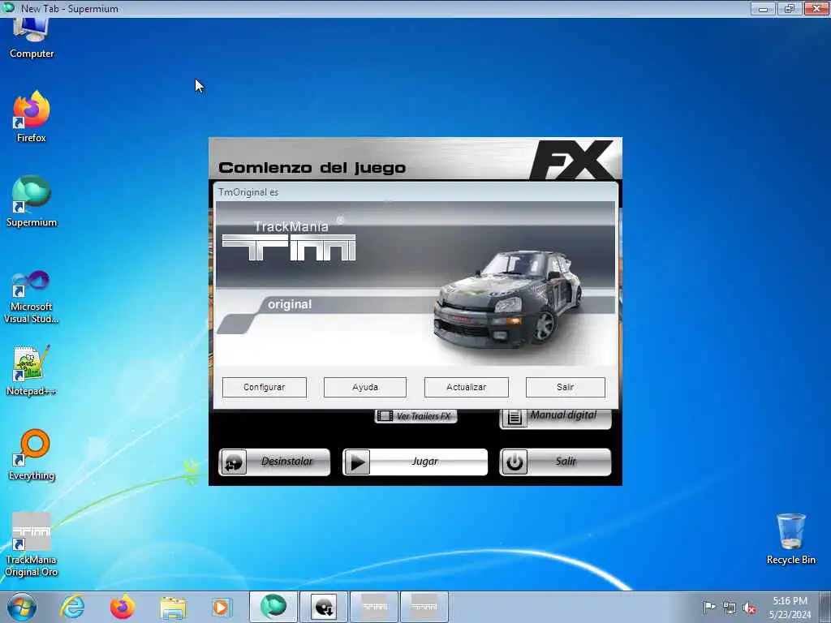Switch to Supermium in the taskbar

tap(273, 607)
